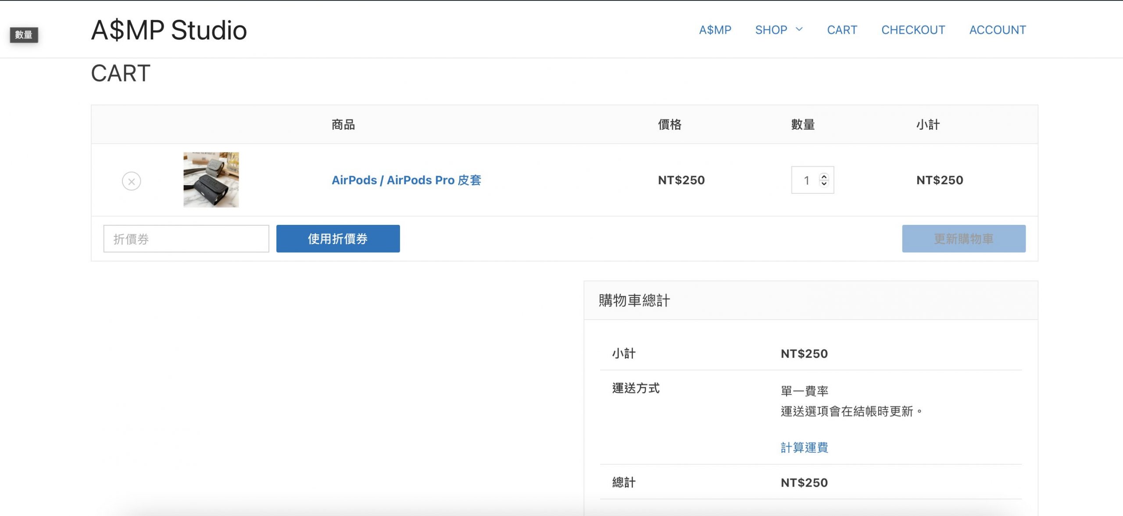Expand the SHOP menu chevron
This screenshot has height=516, width=1123.
799,29
